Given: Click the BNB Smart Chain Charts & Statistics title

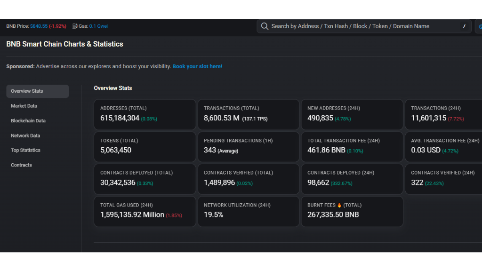Looking at the screenshot, I should pos(64,44).
